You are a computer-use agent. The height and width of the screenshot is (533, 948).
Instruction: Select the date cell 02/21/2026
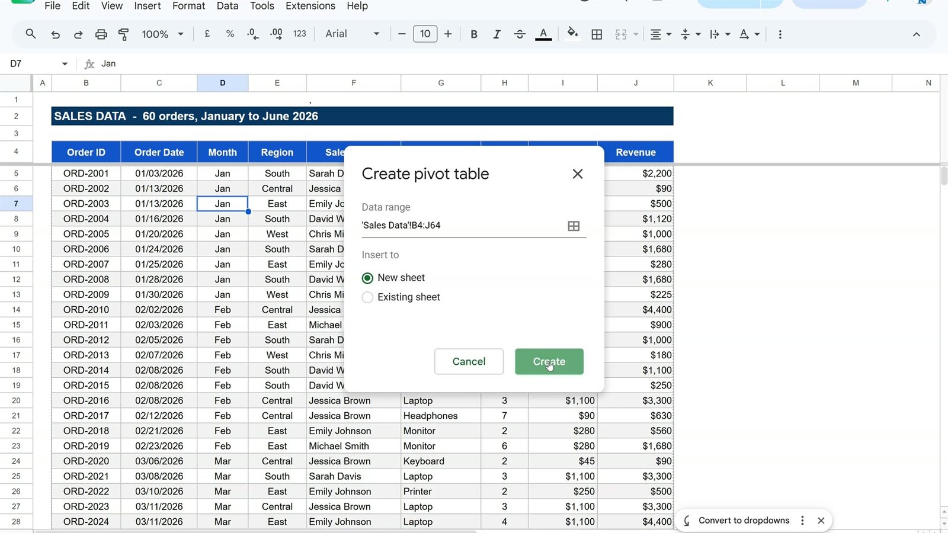tap(159, 431)
